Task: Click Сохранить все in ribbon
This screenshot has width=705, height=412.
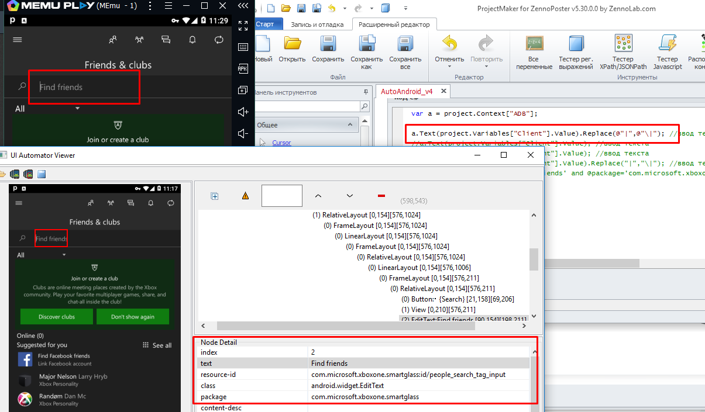Action: [x=405, y=53]
